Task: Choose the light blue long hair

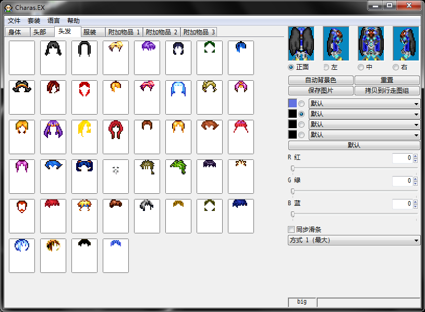Action: [x=178, y=97]
